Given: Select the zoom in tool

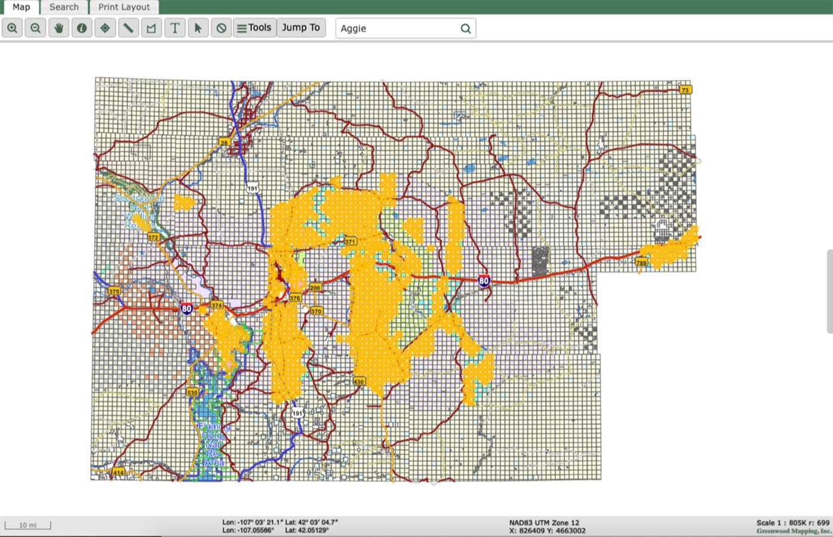Looking at the screenshot, I should (x=13, y=28).
